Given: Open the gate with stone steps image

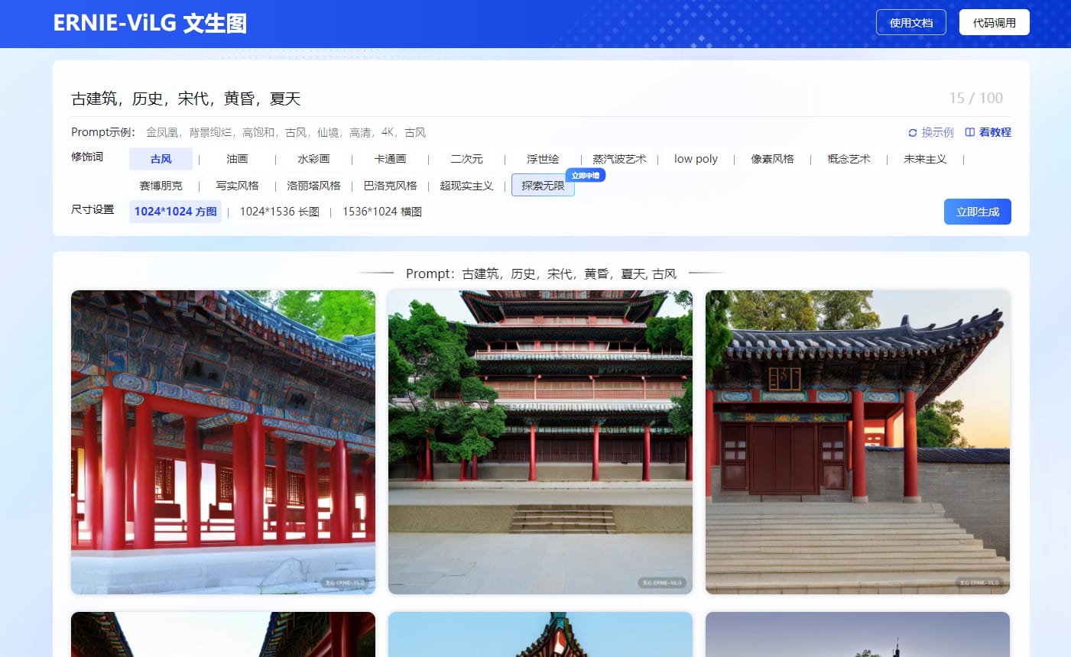Looking at the screenshot, I should point(858,442).
